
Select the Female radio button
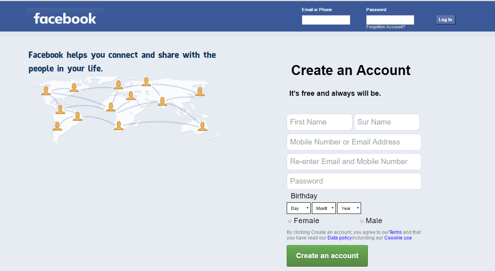[x=289, y=221]
